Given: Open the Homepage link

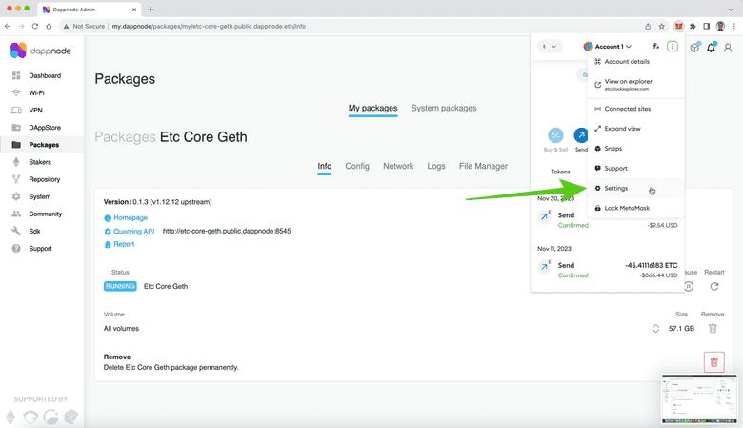Looking at the screenshot, I should pyautogui.click(x=131, y=217).
